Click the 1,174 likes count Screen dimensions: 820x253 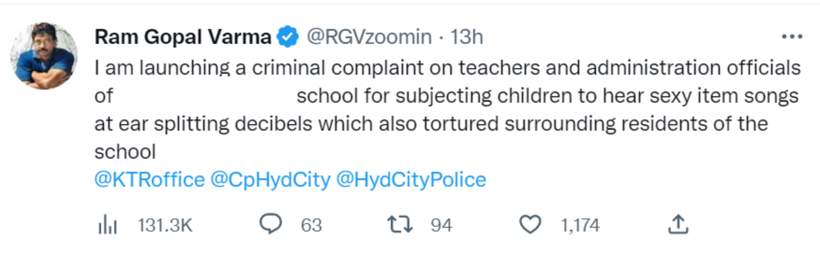point(580,225)
